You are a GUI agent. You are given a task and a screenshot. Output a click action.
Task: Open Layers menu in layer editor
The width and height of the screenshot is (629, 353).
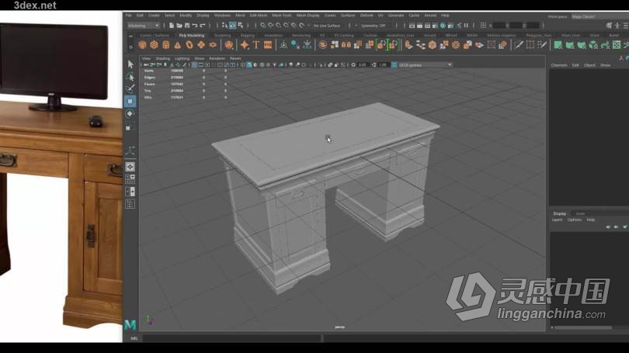click(557, 220)
